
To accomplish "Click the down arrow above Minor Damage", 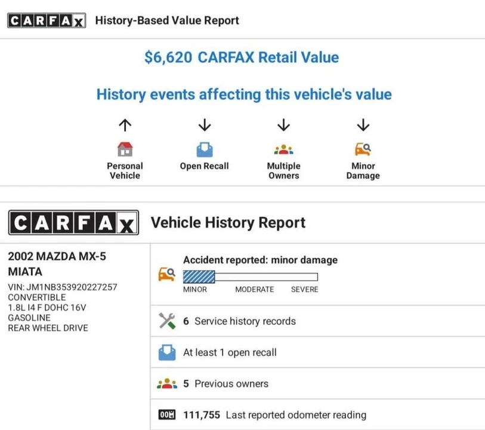I will pos(363,125).
